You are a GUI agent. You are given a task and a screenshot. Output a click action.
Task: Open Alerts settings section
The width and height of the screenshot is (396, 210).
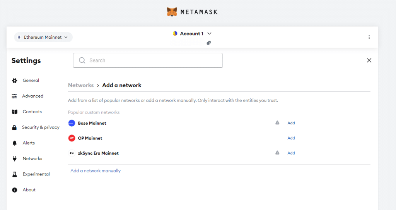click(29, 143)
